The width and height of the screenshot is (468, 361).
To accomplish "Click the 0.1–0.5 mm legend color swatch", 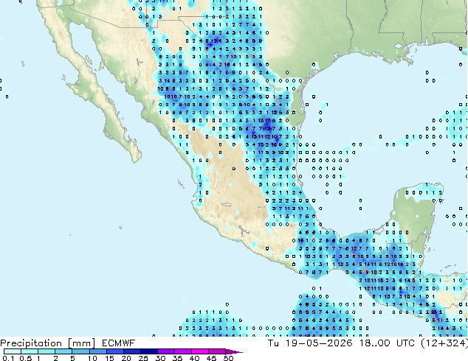I will 13,351.
